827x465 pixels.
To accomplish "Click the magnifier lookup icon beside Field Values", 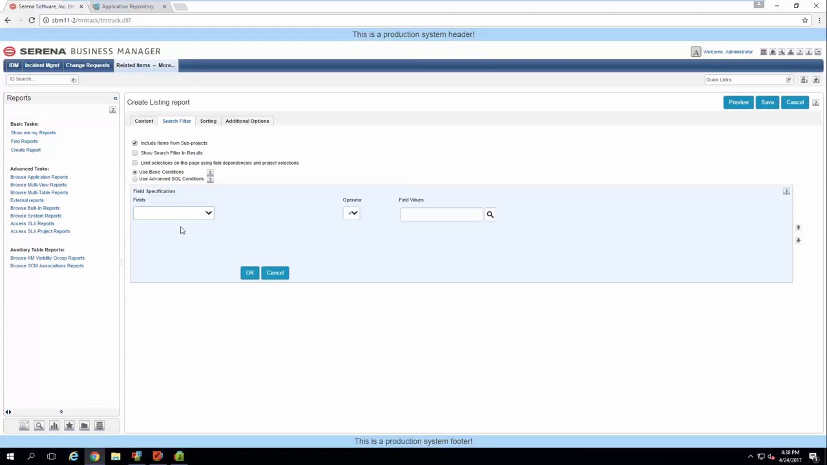I will [490, 214].
